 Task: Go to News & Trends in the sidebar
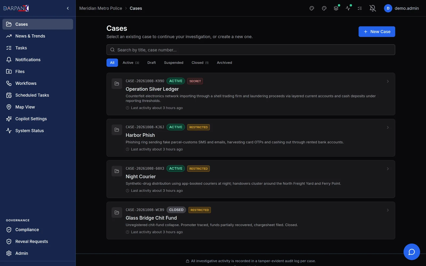[x=38, y=36]
